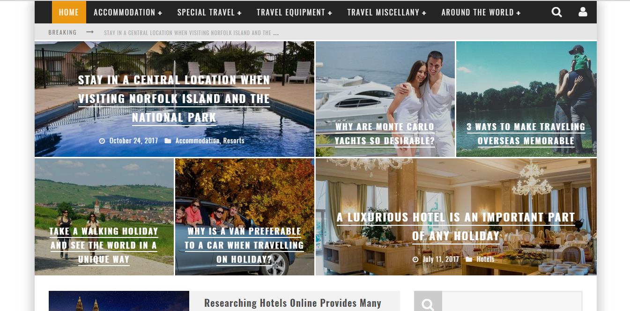Click the folder icon beside Accommodation, Resorts
Image resolution: width=630 pixels, height=311 pixels.
coord(168,141)
